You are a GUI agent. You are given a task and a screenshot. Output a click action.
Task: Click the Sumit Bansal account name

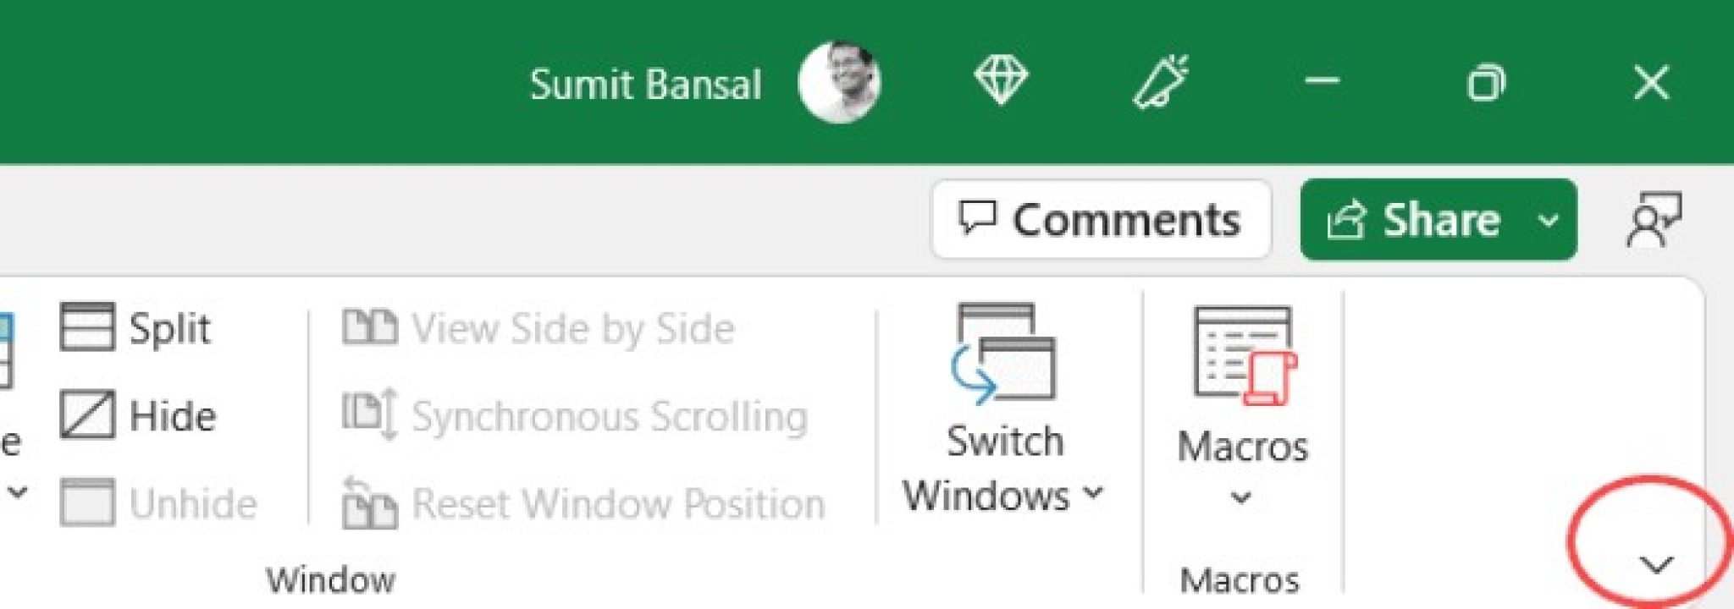[645, 82]
